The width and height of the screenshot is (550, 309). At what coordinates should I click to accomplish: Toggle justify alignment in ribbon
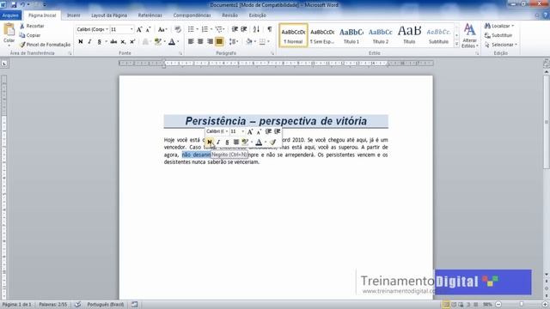(x=219, y=42)
